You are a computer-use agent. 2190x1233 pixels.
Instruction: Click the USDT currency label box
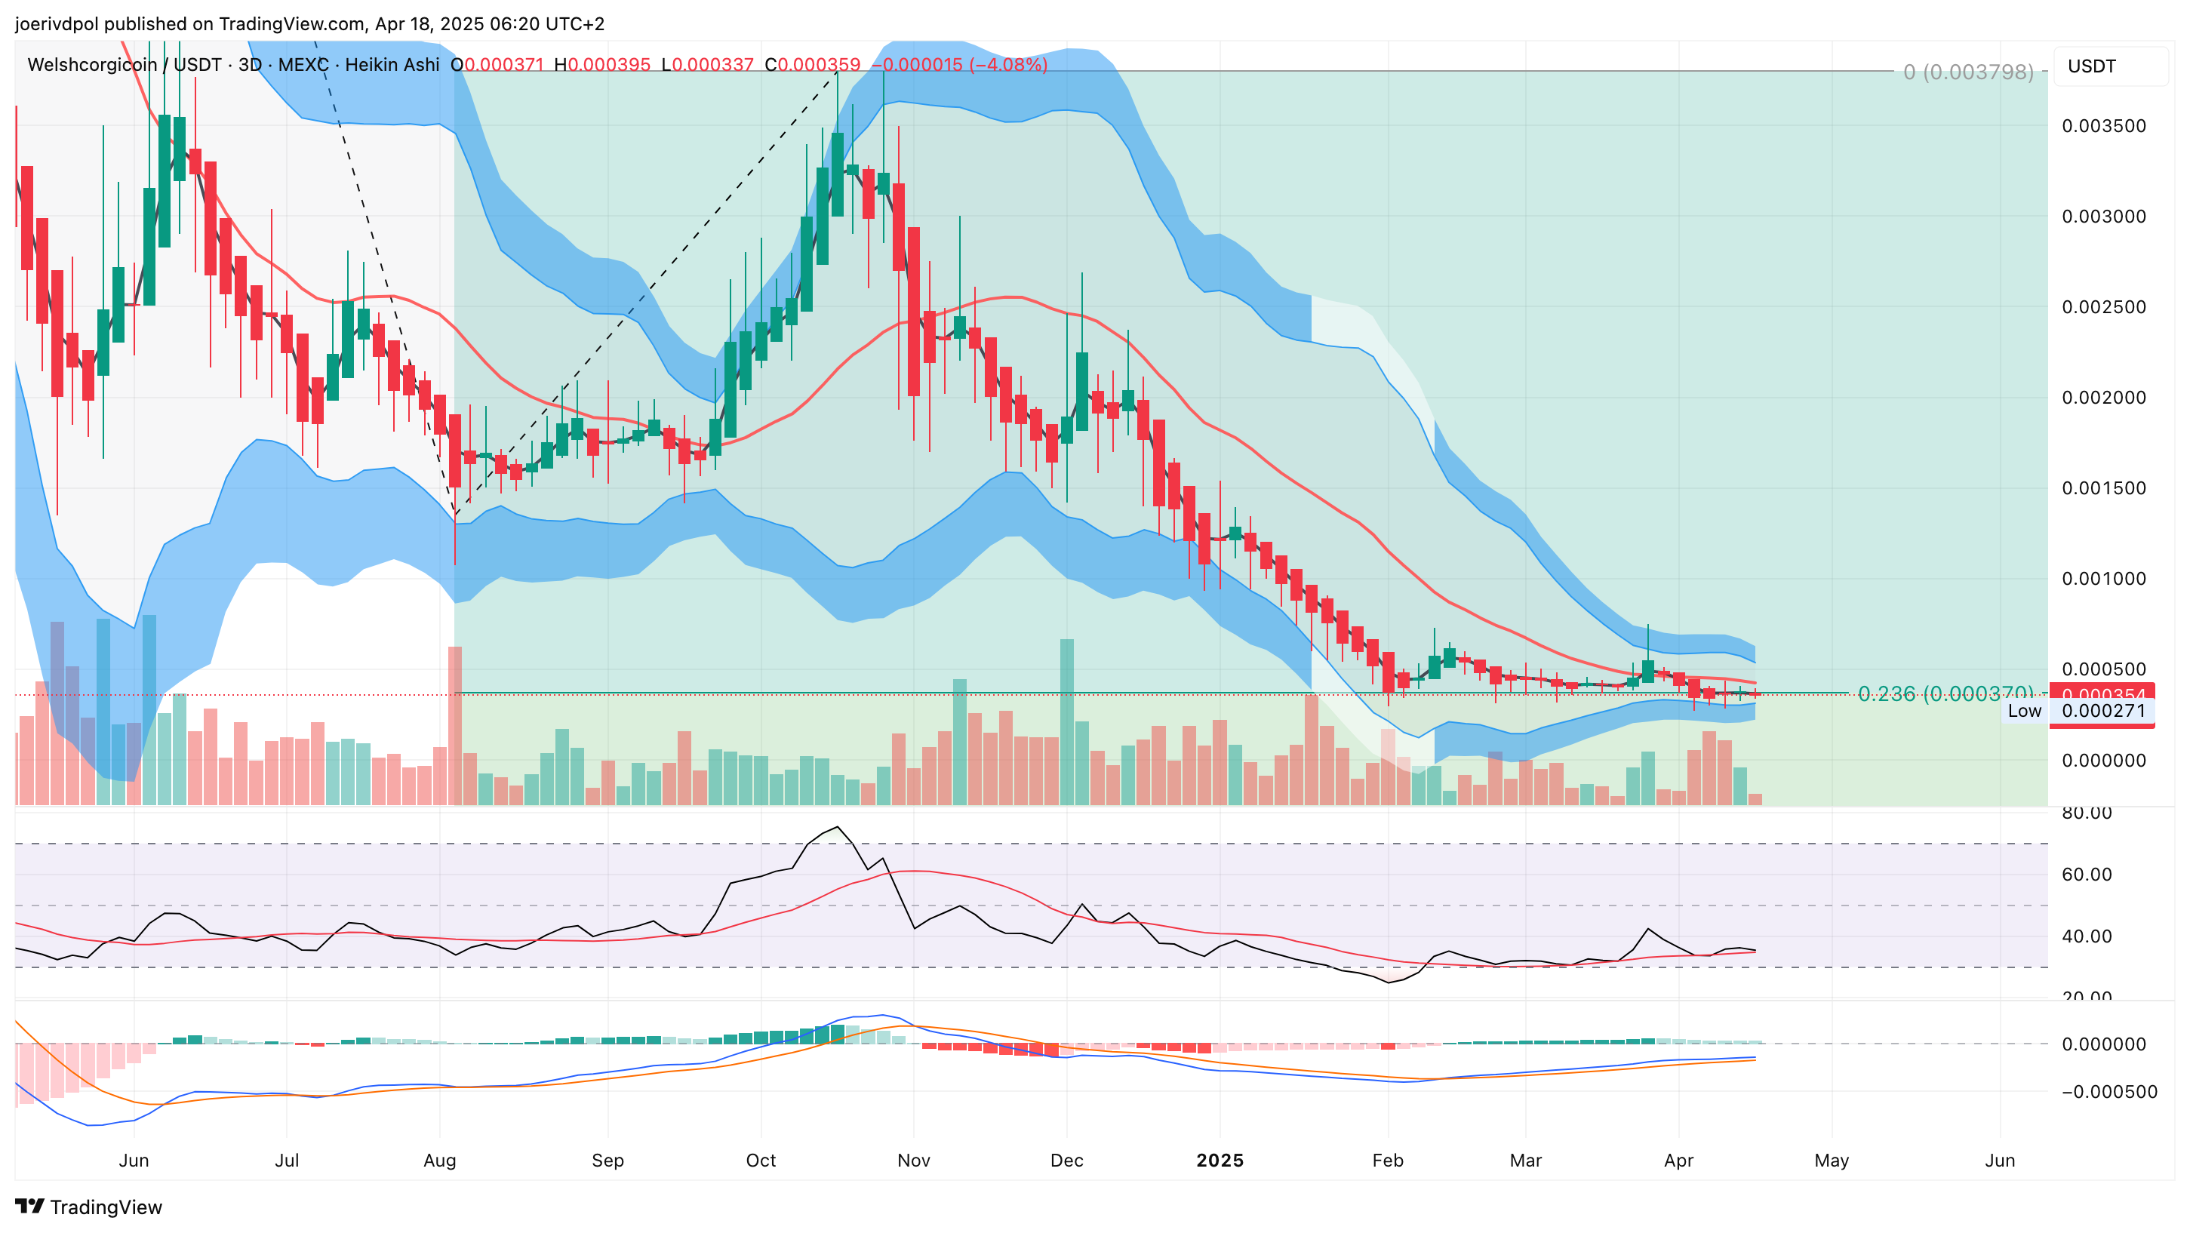tap(2110, 66)
